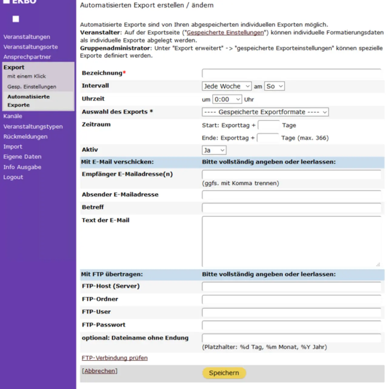Go to Rückmeldungen in sidebar
The width and height of the screenshot is (388, 389).
[x=25, y=136]
